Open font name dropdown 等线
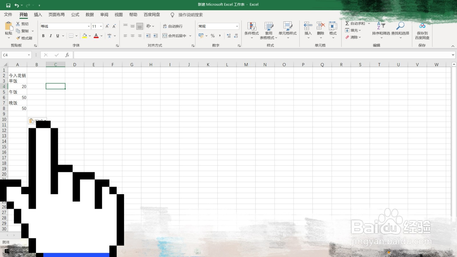The image size is (457, 257). click(89, 26)
